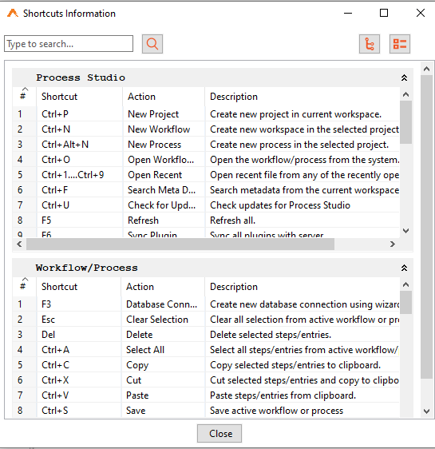Image resolution: width=435 pixels, height=449 pixels.
Task: Select the Check for Upd... action cell
Action: click(x=164, y=205)
